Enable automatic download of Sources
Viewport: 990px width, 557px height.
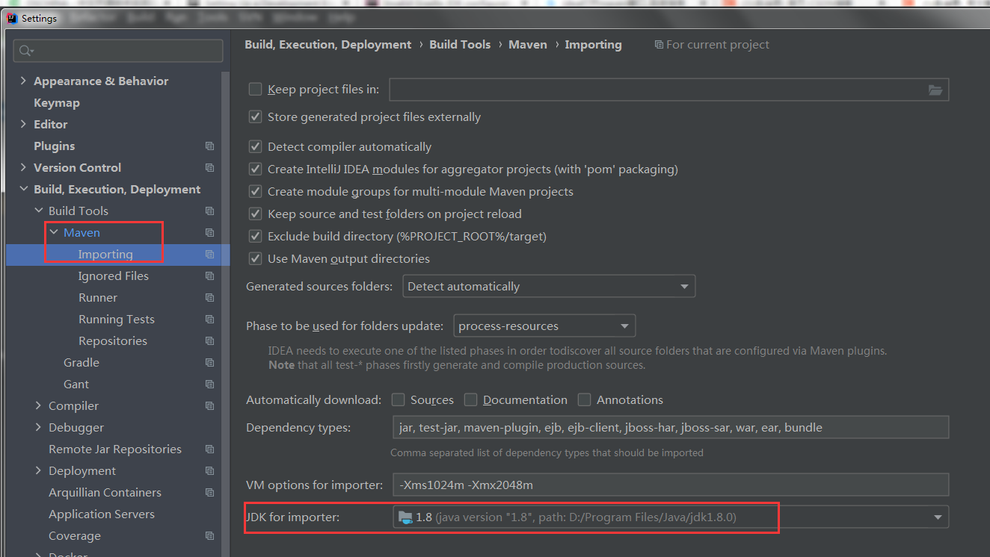pyautogui.click(x=399, y=400)
